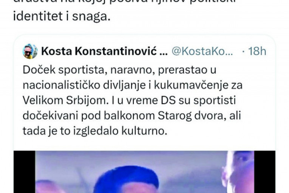Click the word "kukumavčenje" in the quoted tweet

coord(191,85)
